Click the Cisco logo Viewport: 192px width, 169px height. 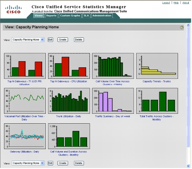[14, 10]
